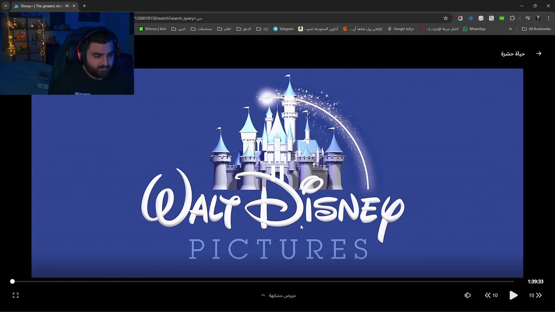Image resolution: width=555 pixels, height=312 pixels.
Task: Expand the عروض مشابهة similar shows panel
Action: (x=278, y=296)
